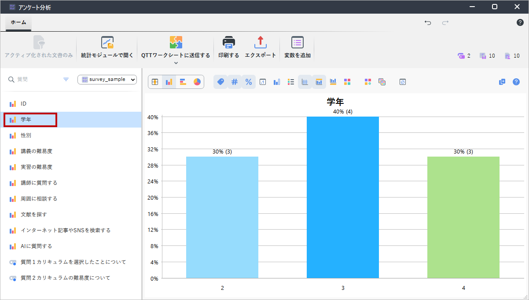Image resolution: width=529 pixels, height=300 pixels.
Task: Select AIに質問する in the question list
Action: click(36, 246)
